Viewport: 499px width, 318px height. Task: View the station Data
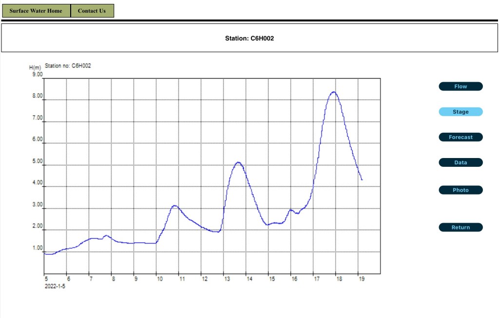461,162
